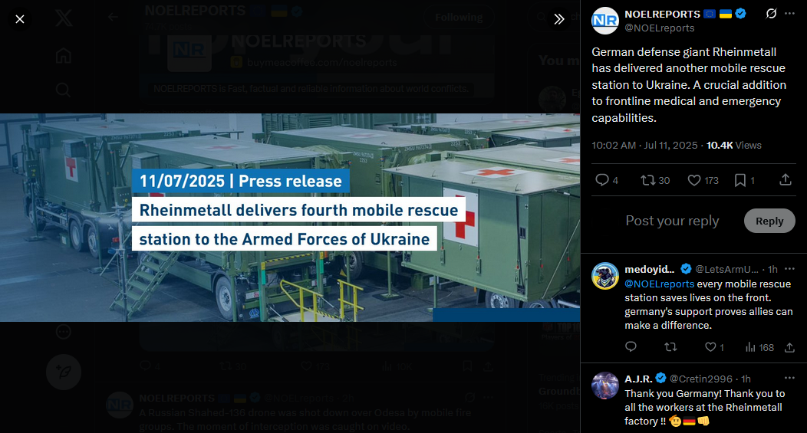Open the @Cretin2996 handle
Viewport: 807px width, 433px height.
700,379
